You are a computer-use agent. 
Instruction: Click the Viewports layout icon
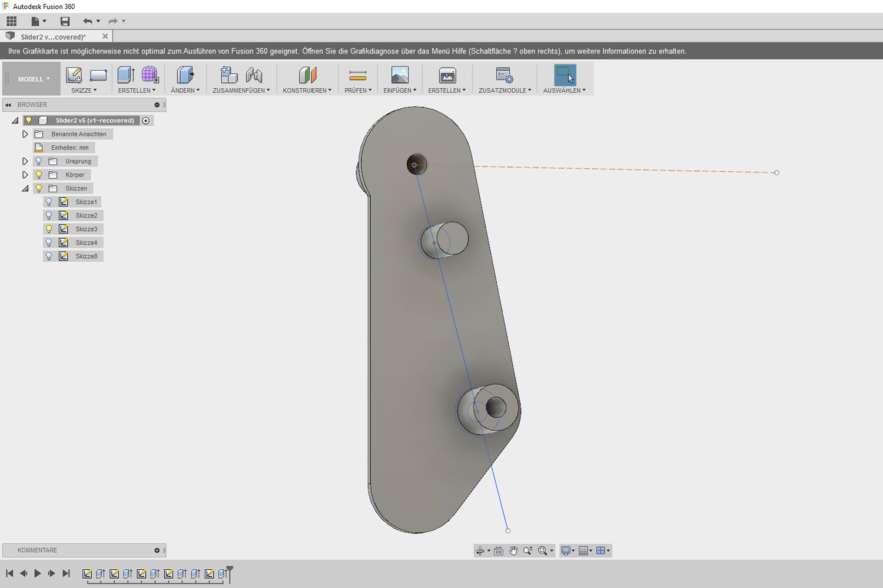pos(601,551)
